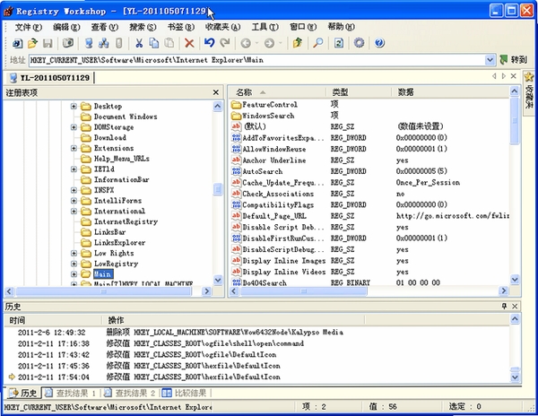
Task: Switch to 查找结果 2 tab
Action: pyautogui.click(x=130, y=393)
